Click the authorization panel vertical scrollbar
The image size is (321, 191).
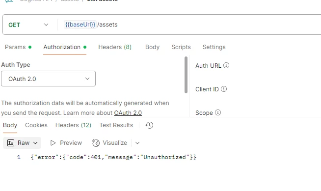point(186,75)
